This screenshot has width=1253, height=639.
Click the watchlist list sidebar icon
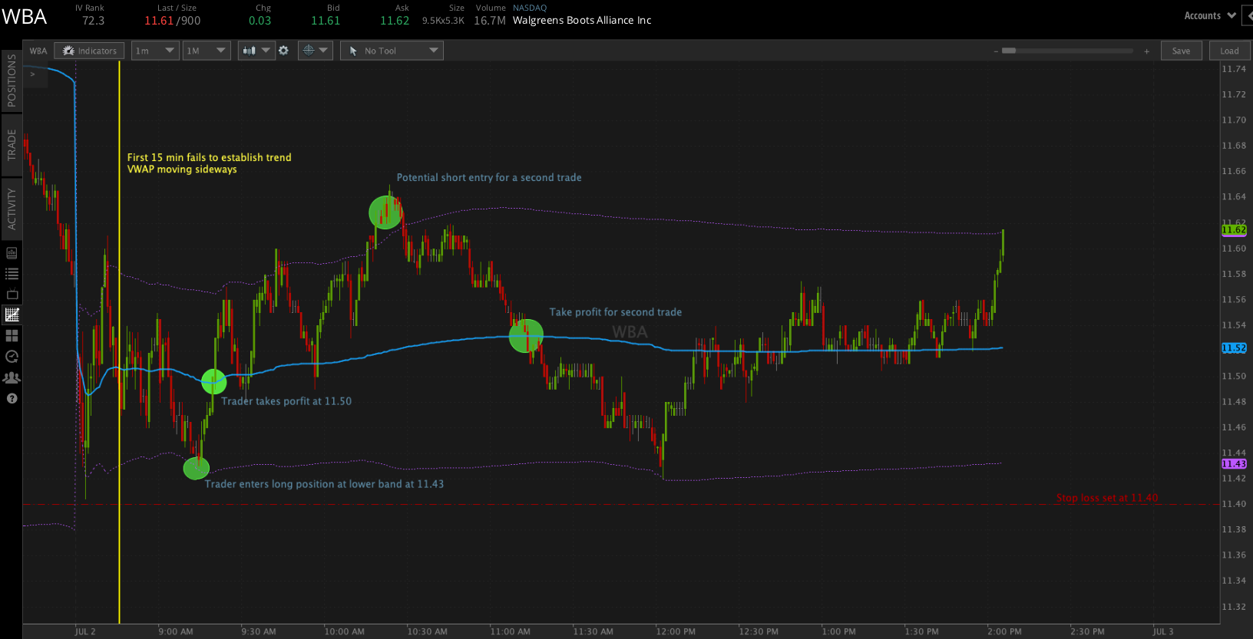12,273
